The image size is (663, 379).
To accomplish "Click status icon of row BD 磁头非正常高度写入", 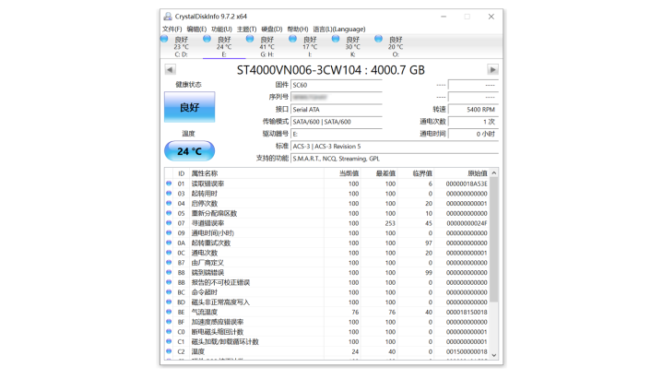I will coord(169,302).
